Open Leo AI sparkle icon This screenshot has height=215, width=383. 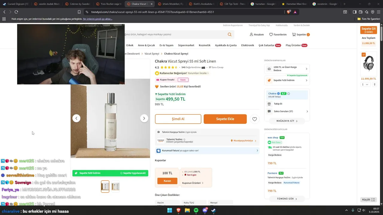367,12
